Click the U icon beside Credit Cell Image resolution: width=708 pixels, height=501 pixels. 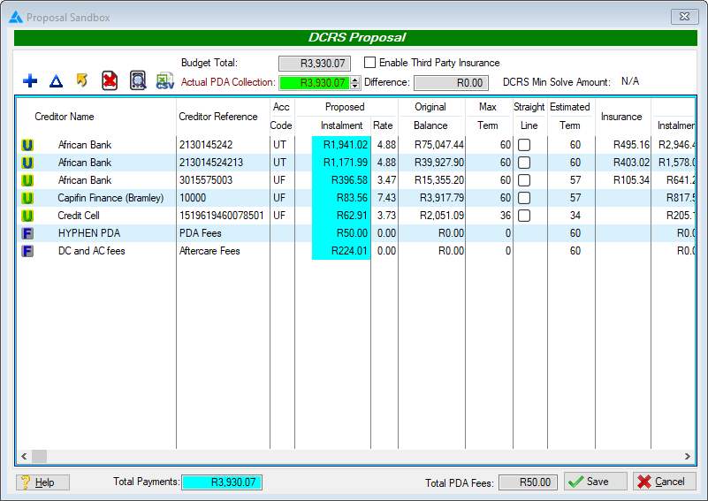pyautogui.click(x=27, y=216)
